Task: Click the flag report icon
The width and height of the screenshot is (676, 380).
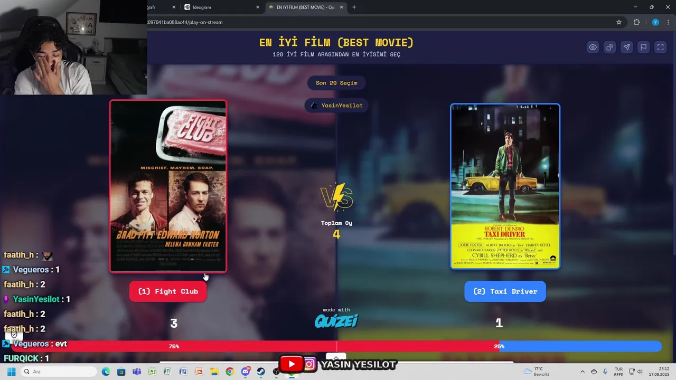Action: point(643,47)
